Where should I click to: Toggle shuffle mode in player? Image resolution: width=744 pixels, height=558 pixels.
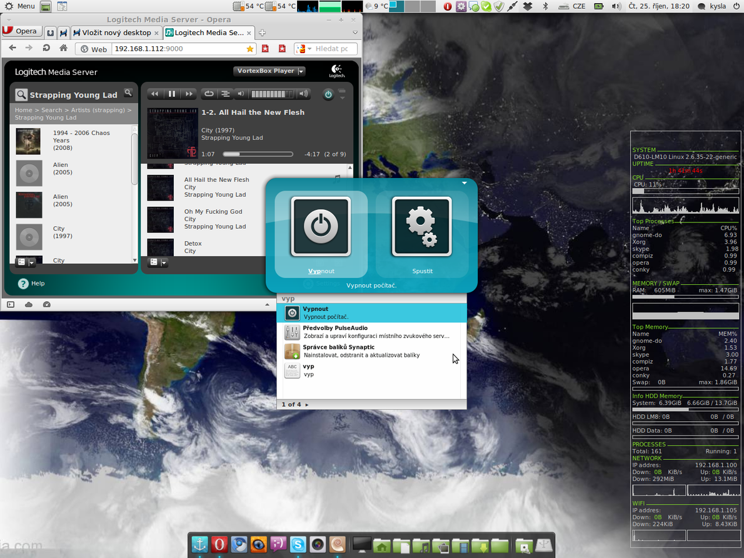click(225, 94)
